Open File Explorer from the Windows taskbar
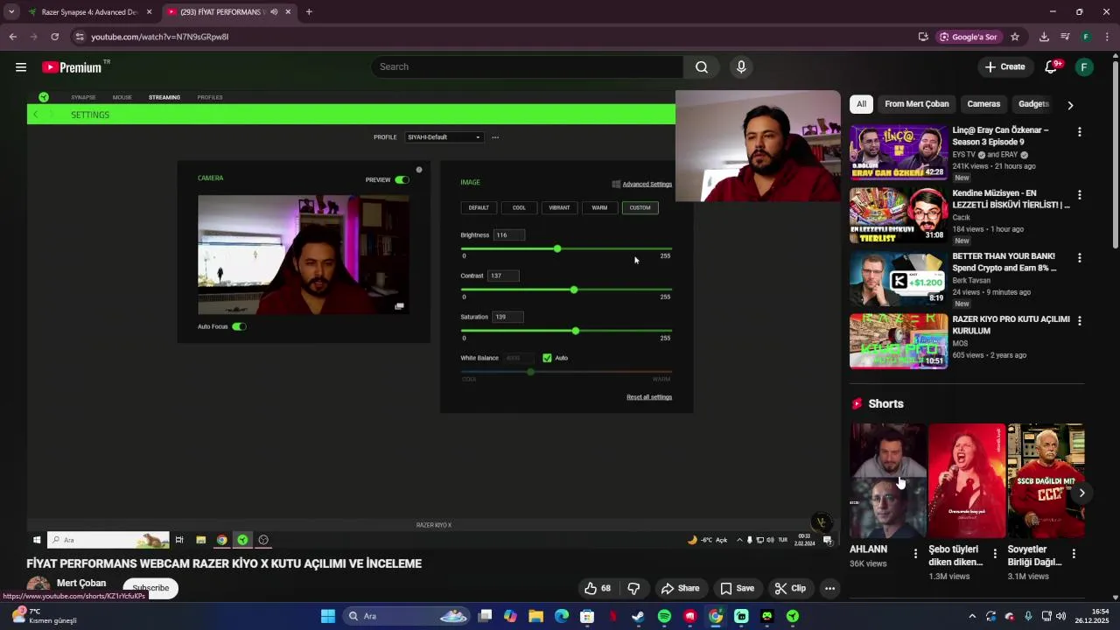This screenshot has height=630, width=1120. click(x=535, y=616)
